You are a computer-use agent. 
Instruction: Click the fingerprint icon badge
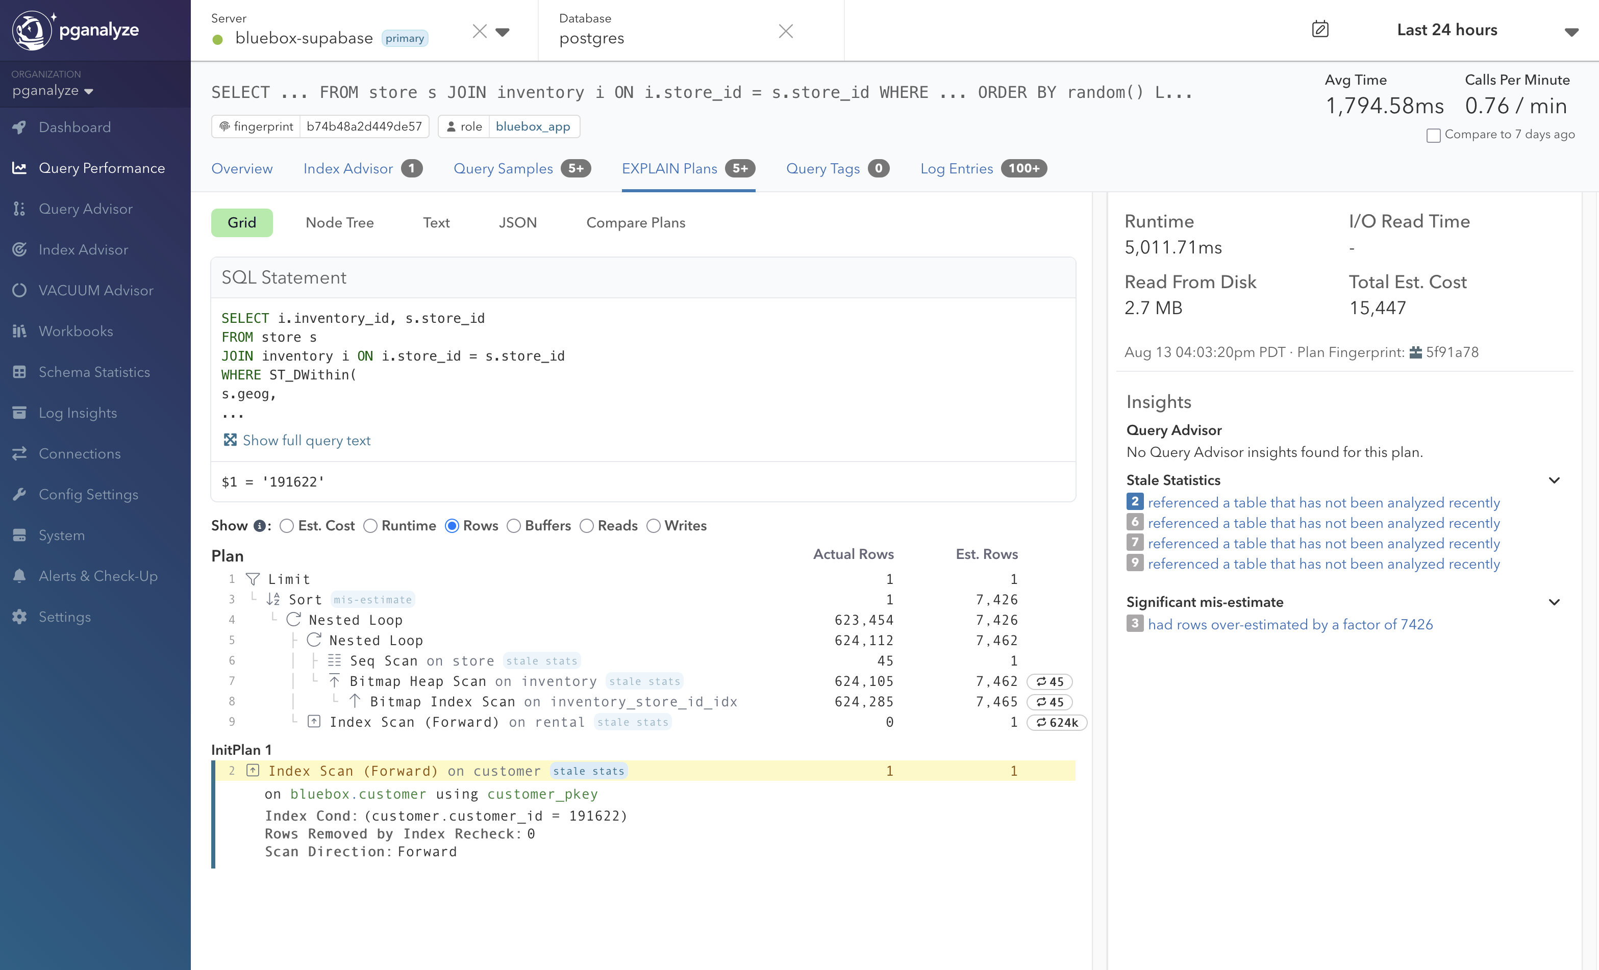(x=224, y=126)
